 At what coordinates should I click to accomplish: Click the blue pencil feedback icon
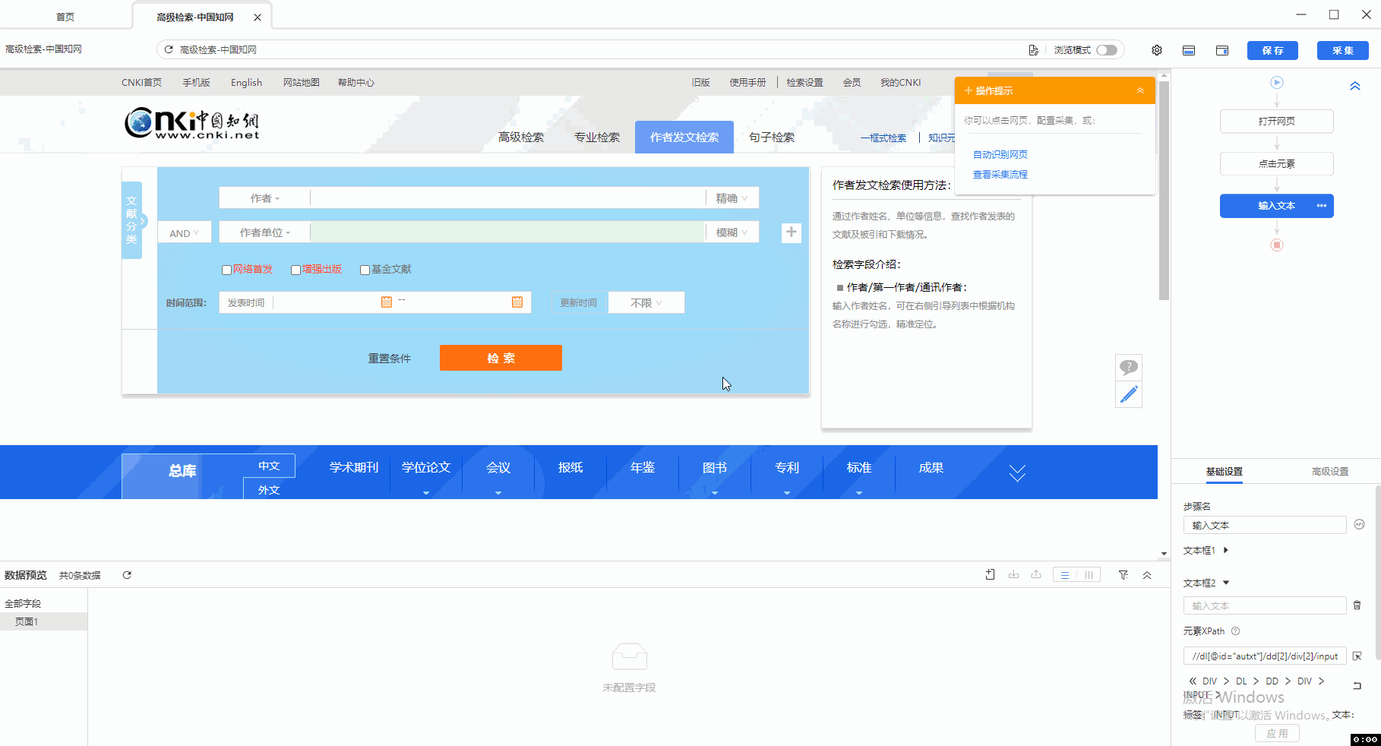pos(1129,394)
